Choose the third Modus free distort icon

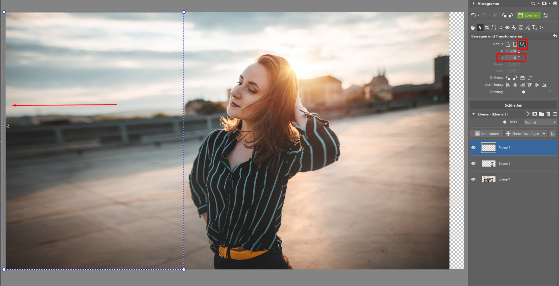tap(522, 44)
